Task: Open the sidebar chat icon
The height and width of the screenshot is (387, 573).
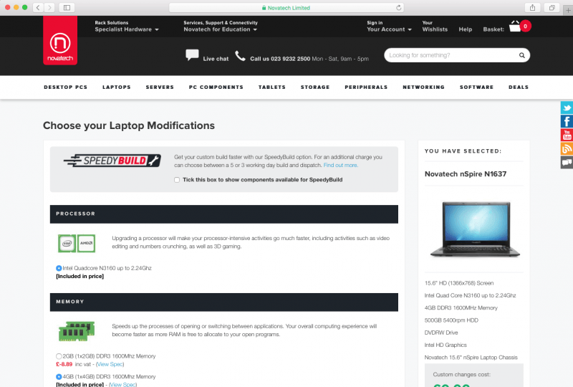Action: 567,162
